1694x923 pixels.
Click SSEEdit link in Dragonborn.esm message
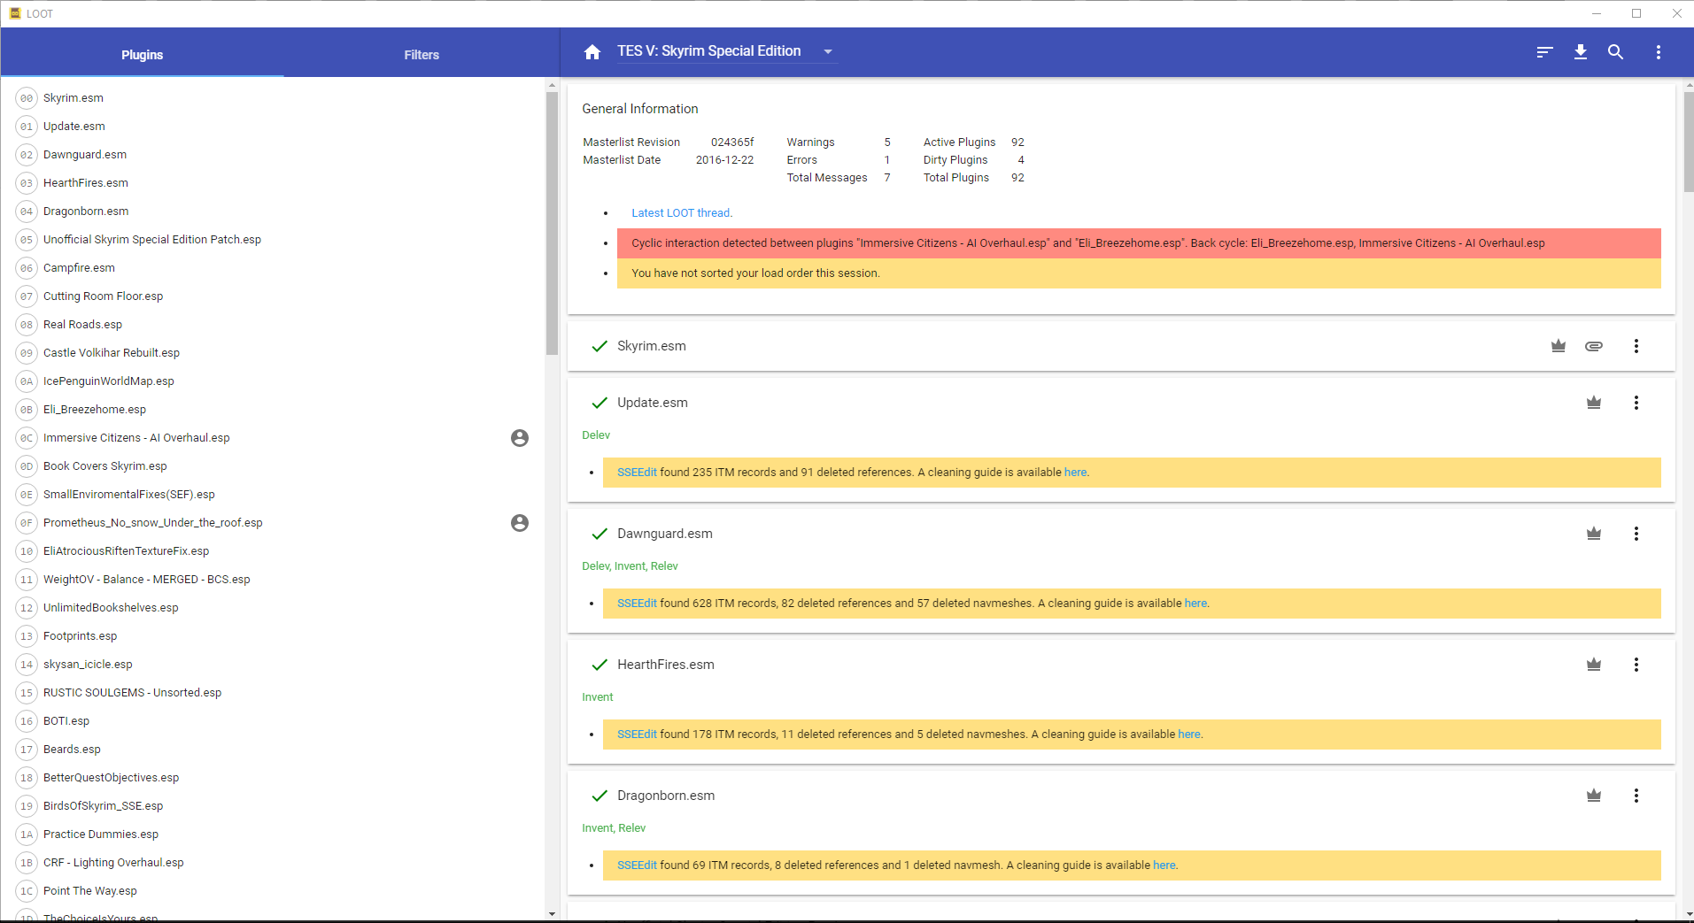(637, 865)
